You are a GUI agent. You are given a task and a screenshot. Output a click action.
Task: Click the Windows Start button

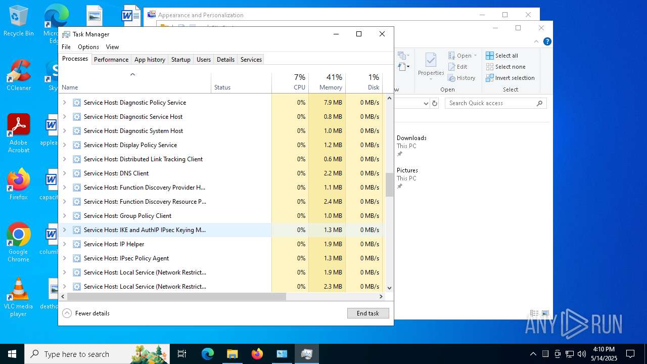(12, 354)
